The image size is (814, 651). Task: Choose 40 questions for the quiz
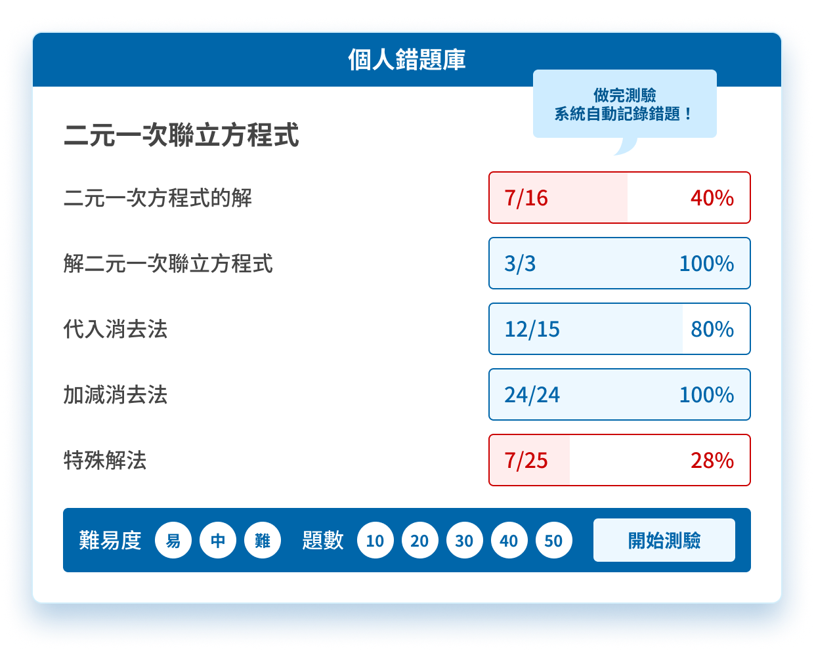(x=509, y=540)
